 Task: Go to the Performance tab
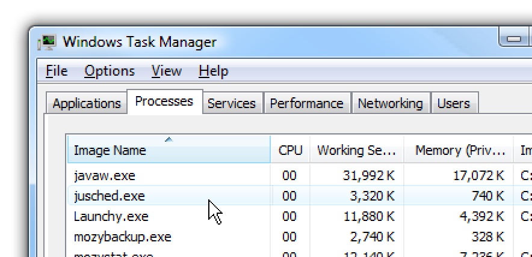tap(306, 103)
